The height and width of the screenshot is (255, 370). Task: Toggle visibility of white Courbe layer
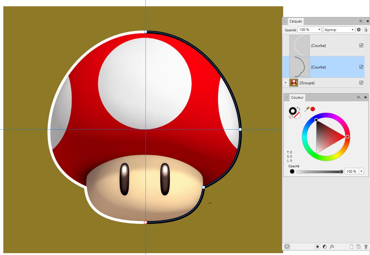[x=361, y=45]
